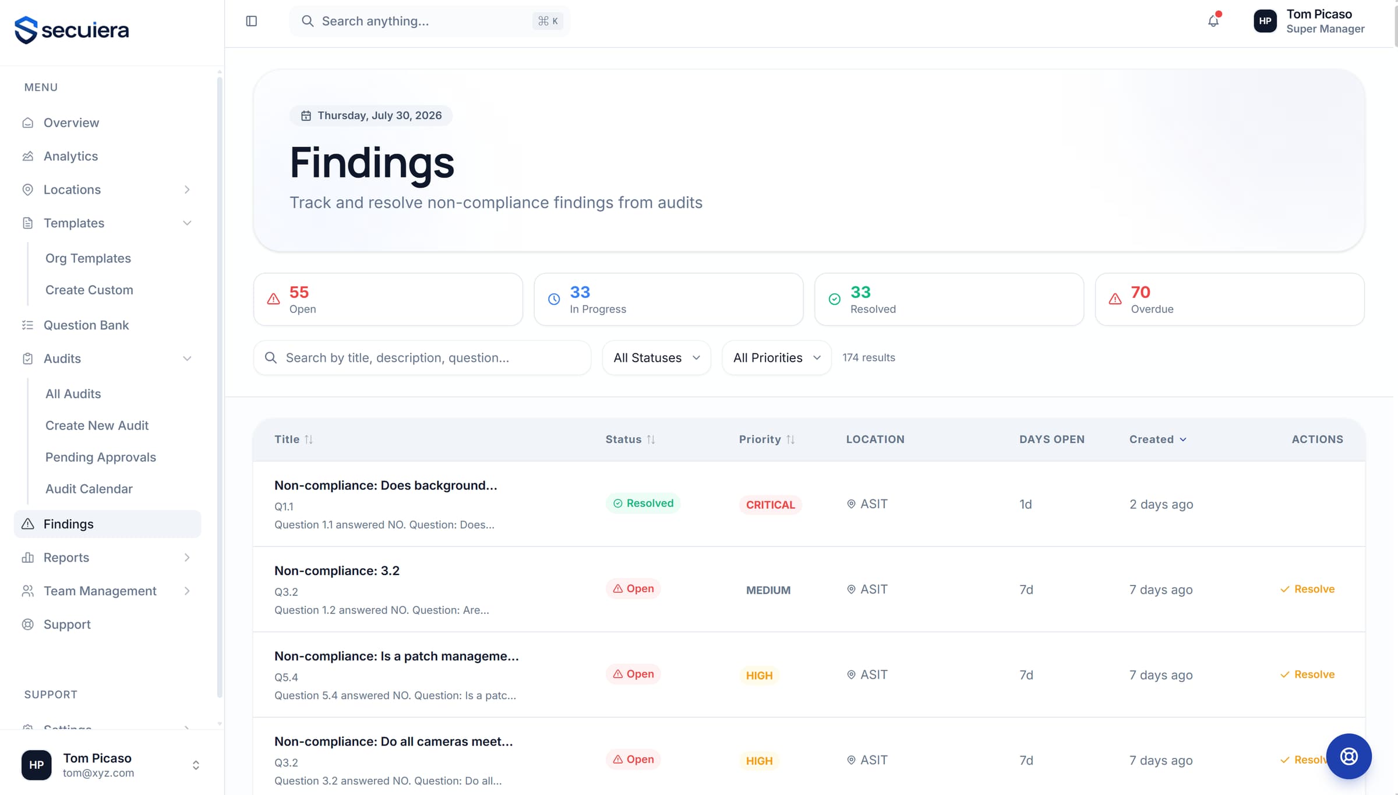Focus the findings search by title field
The width and height of the screenshot is (1398, 795).
point(422,358)
